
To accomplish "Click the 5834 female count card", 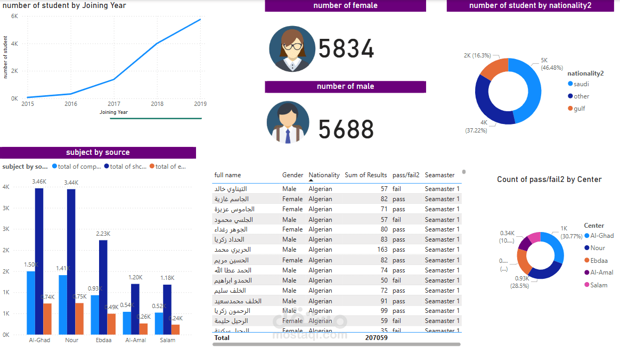I will coord(346,49).
